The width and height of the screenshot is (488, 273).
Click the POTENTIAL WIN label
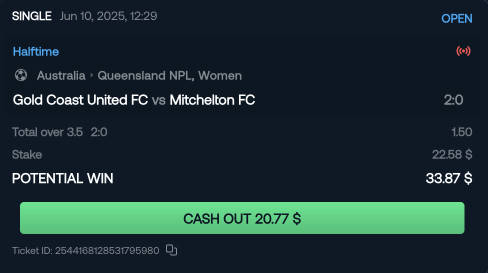pyautogui.click(x=62, y=178)
